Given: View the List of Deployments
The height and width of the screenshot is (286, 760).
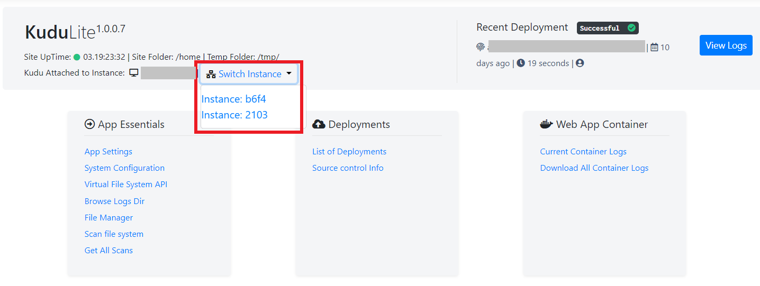Looking at the screenshot, I should coord(349,152).
